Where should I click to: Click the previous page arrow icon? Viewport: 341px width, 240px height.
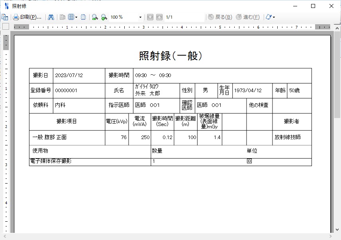click(x=150, y=17)
